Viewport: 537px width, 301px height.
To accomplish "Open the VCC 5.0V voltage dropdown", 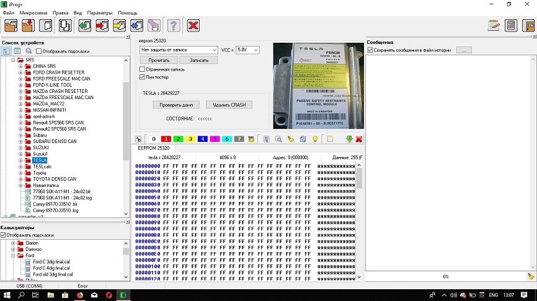I will pyautogui.click(x=247, y=50).
